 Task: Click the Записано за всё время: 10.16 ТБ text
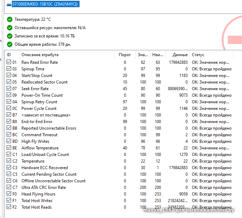[x=45, y=36]
